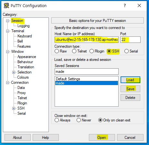Image resolution: width=149 pixels, height=145 pixels.
Task: Open the Colours category
Action: click(x=23, y=77)
